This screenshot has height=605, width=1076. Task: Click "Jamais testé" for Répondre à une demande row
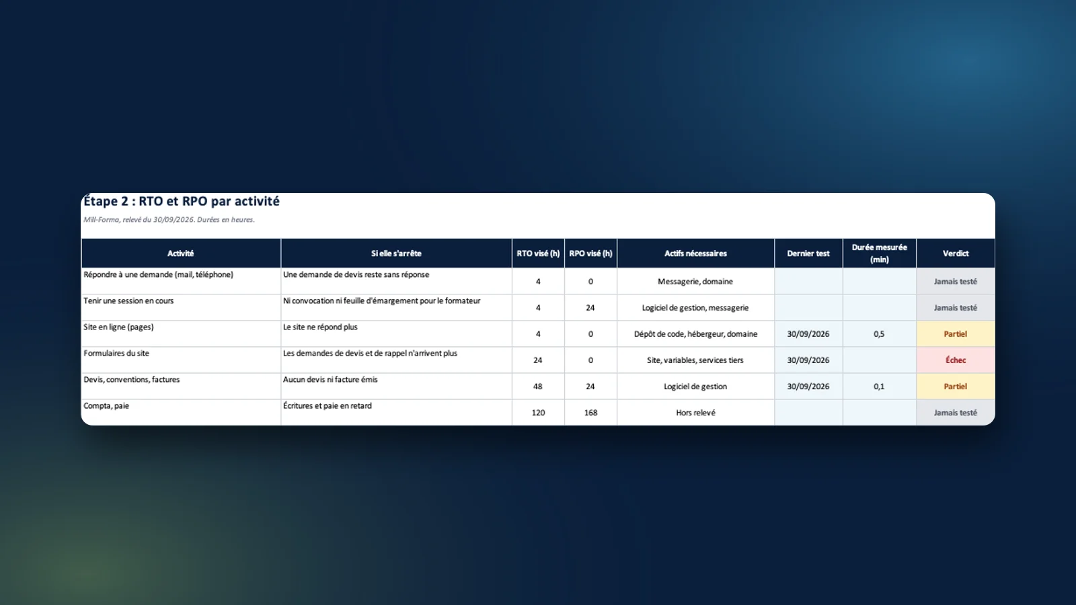[x=956, y=281]
